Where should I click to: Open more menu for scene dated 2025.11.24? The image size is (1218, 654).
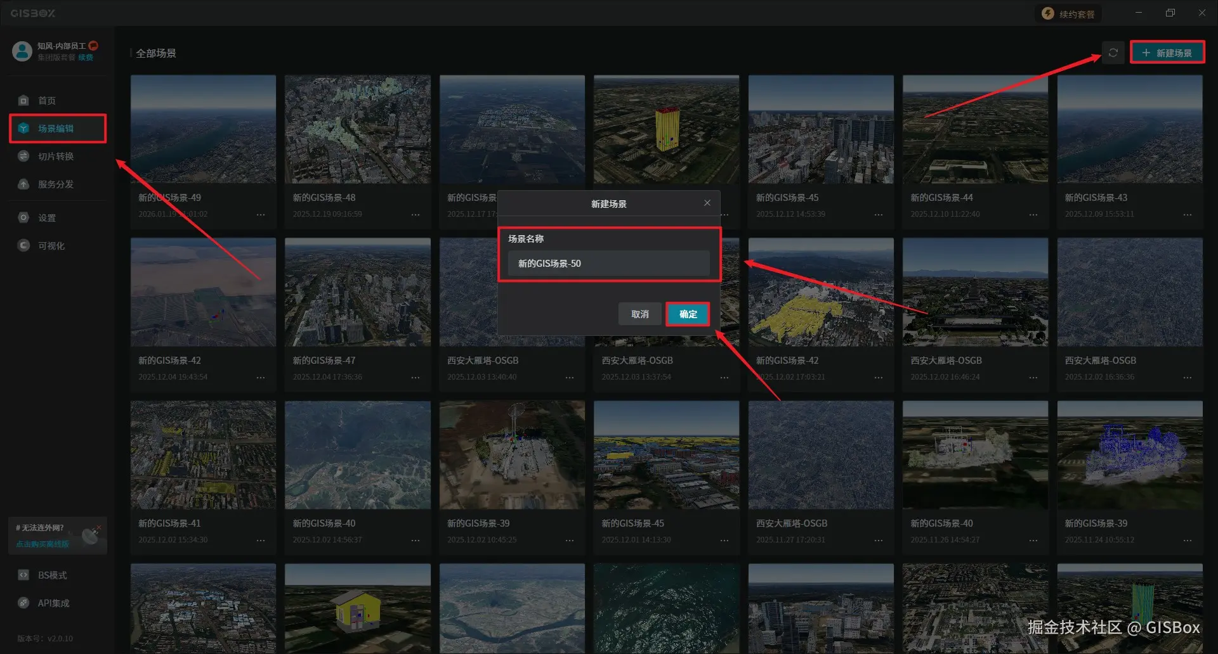tap(1188, 541)
